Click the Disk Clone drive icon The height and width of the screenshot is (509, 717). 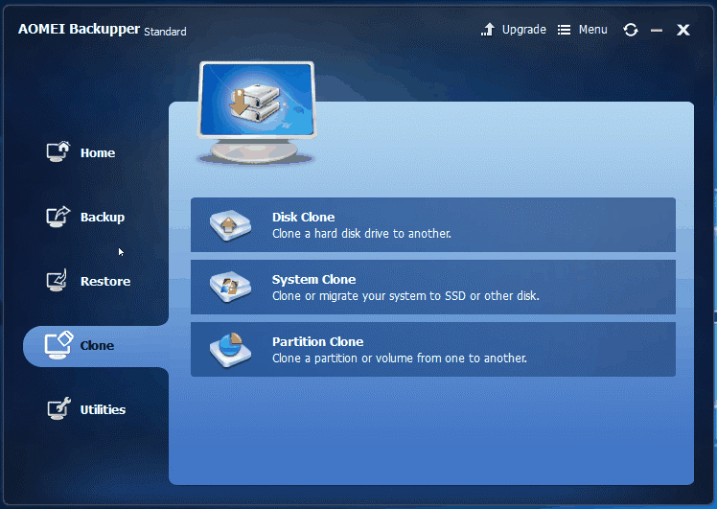pyautogui.click(x=230, y=225)
